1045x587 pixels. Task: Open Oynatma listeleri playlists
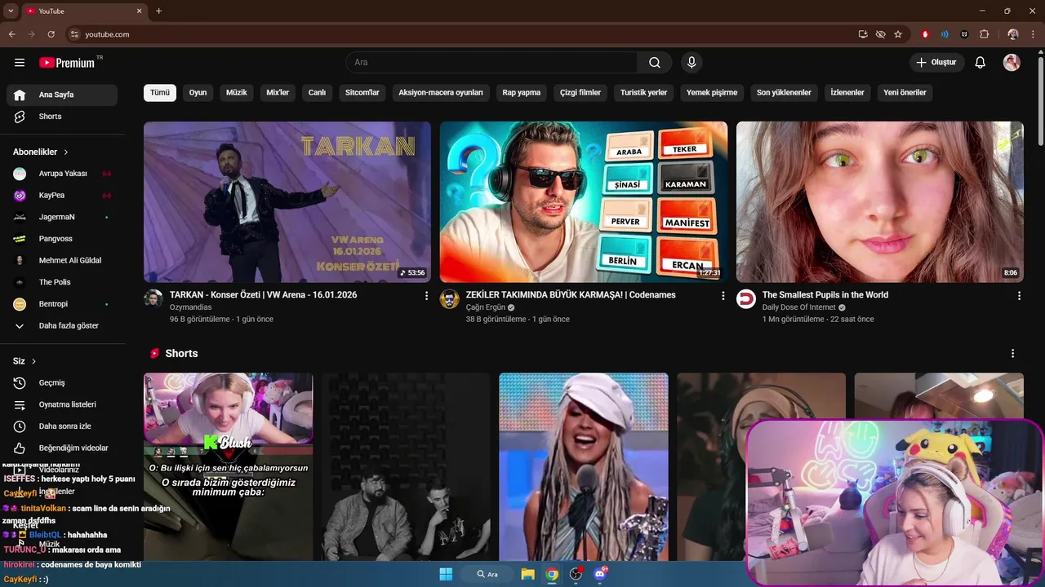pos(62,404)
